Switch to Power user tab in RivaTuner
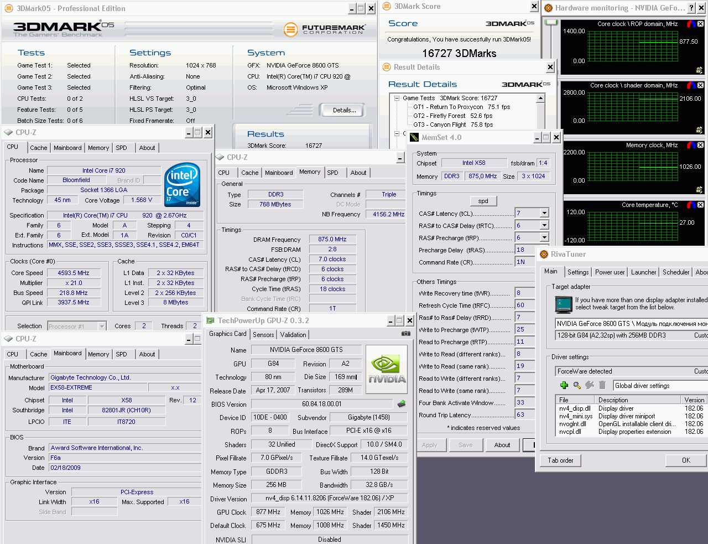 pos(610,272)
